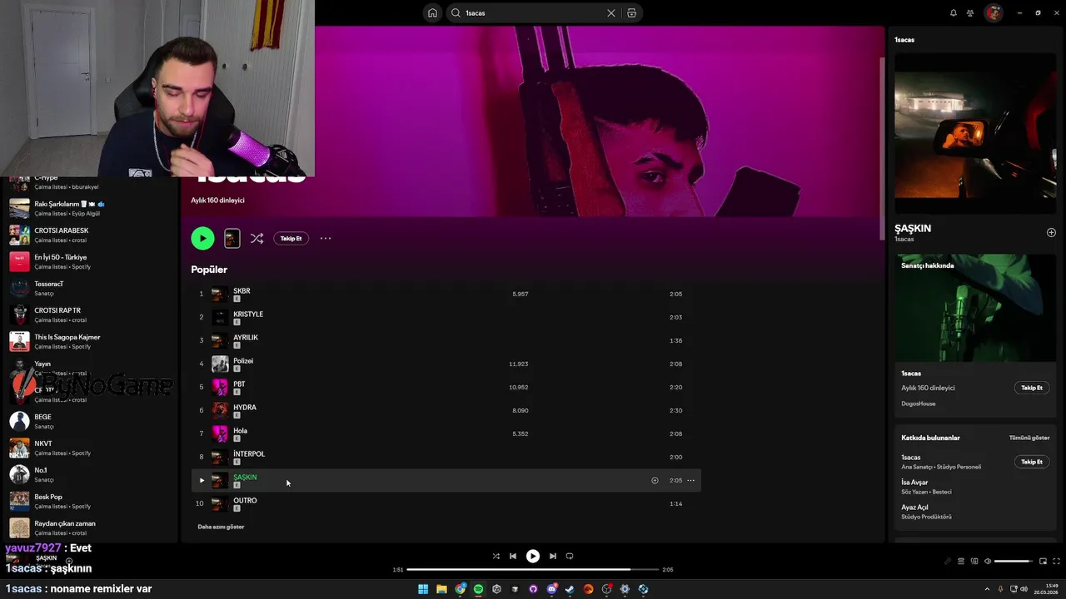Viewport: 1066px width, 599px height.
Task: Clear the search field with the X icon
Action: pyautogui.click(x=610, y=13)
